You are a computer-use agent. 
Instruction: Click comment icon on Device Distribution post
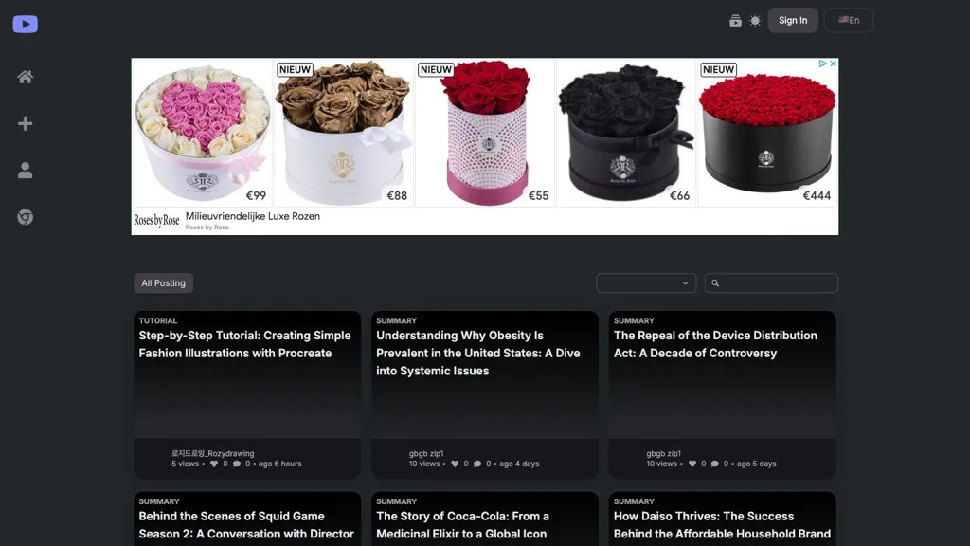[x=714, y=464]
